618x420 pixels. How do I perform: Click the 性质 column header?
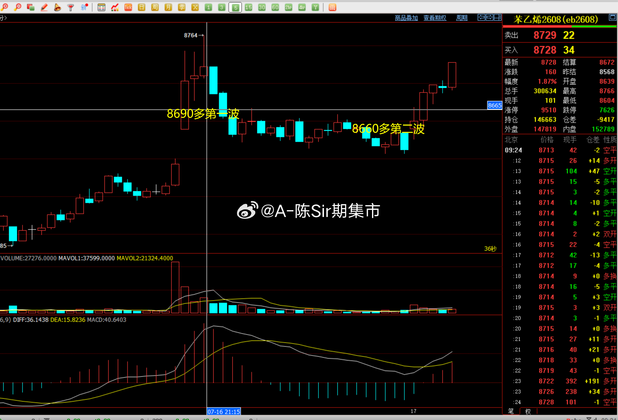pyautogui.click(x=610, y=140)
